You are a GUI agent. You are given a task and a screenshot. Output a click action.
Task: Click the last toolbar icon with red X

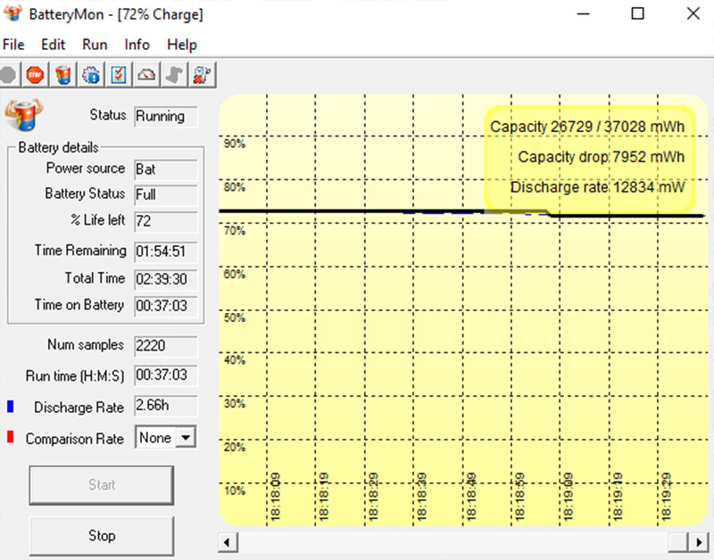coord(202,75)
